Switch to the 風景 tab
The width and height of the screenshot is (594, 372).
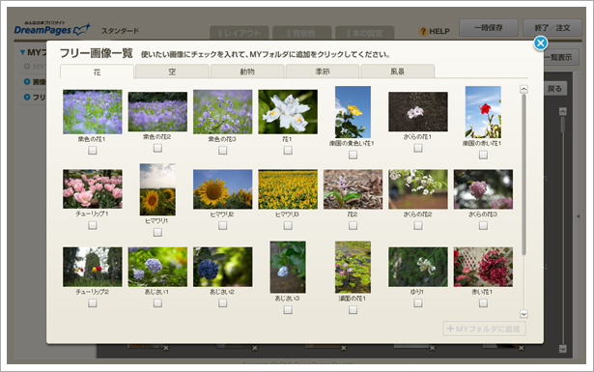(x=397, y=72)
